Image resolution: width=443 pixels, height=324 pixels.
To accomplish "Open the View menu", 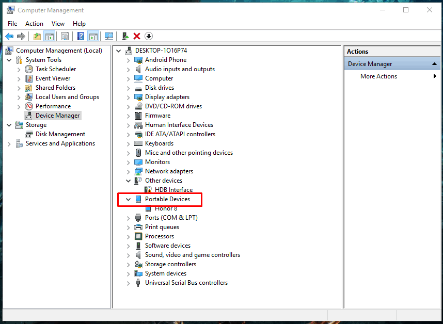I will pyautogui.click(x=58, y=24).
